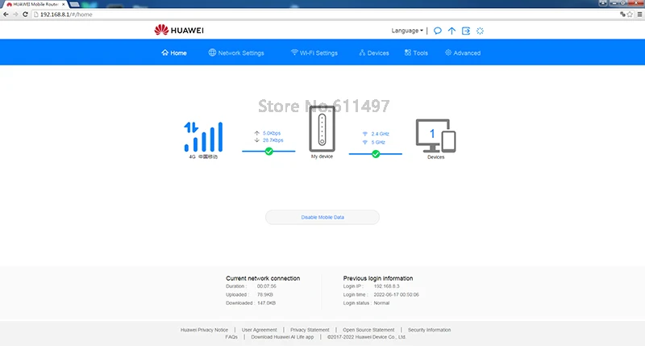Open the Huawei Privacy Notice link
Viewport: 645px width, 346px height.
(x=204, y=330)
